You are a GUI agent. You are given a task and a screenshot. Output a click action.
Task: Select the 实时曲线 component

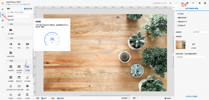tap(27, 79)
